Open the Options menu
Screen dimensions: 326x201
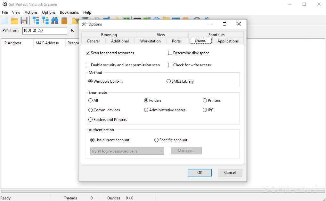pos(49,12)
